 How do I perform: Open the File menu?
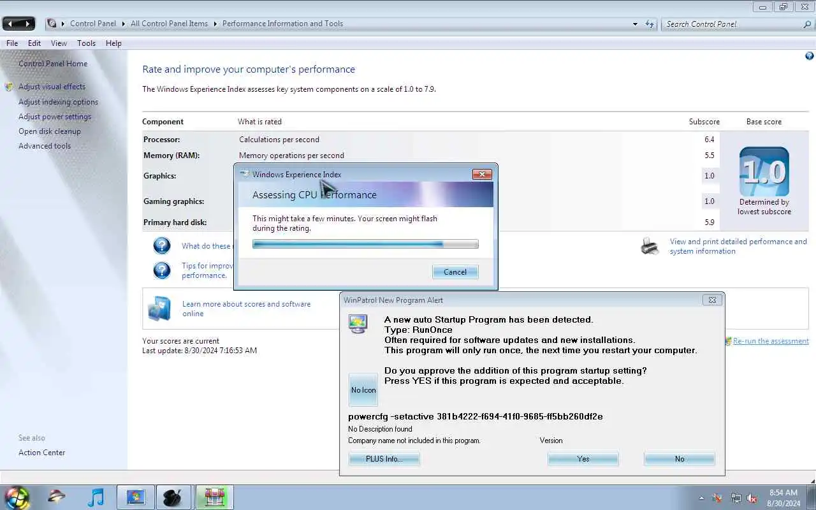[12, 43]
